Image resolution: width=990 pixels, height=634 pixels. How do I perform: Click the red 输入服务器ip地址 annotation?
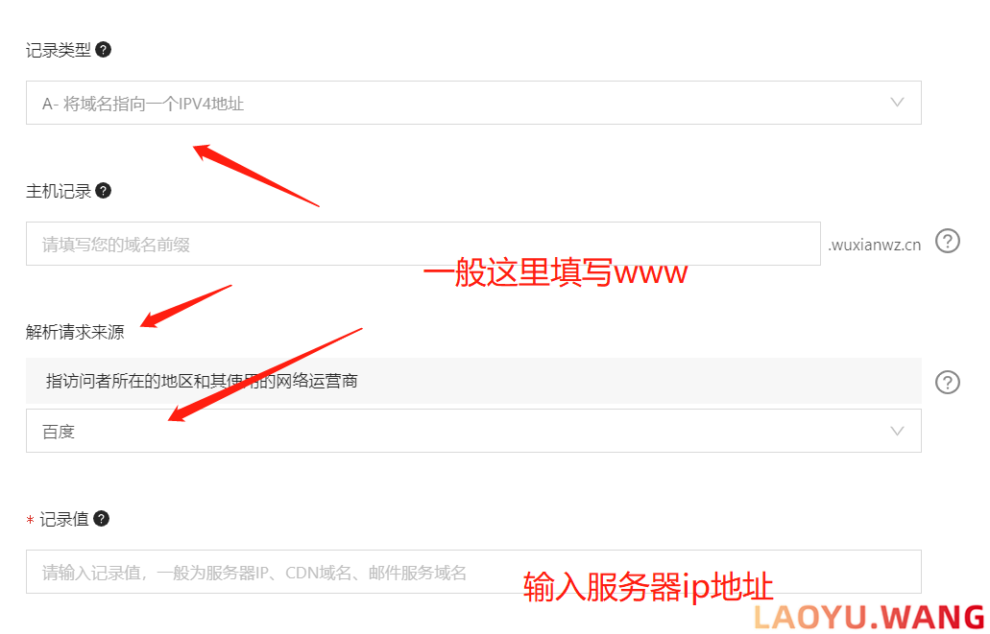click(648, 587)
